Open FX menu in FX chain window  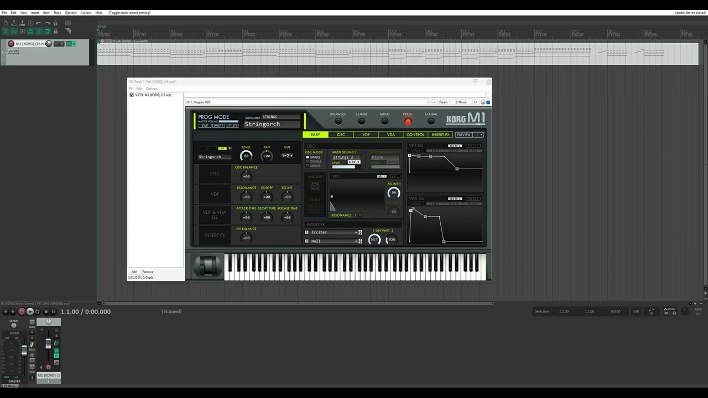(x=131, y=88)
